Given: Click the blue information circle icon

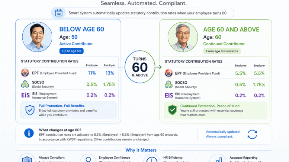Looking at the screenshot, I should pyautogui.click(x=29, y=133).
